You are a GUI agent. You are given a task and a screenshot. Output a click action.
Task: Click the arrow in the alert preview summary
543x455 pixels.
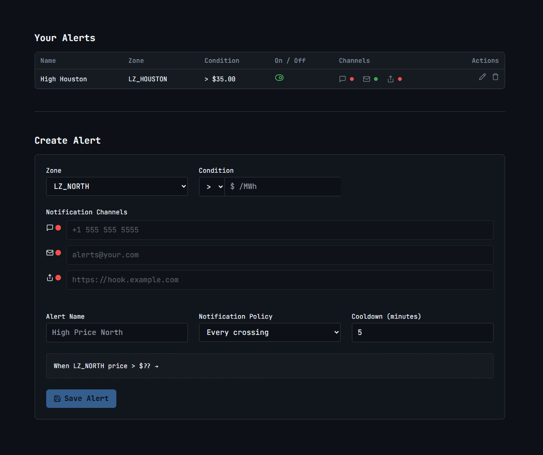157,366
